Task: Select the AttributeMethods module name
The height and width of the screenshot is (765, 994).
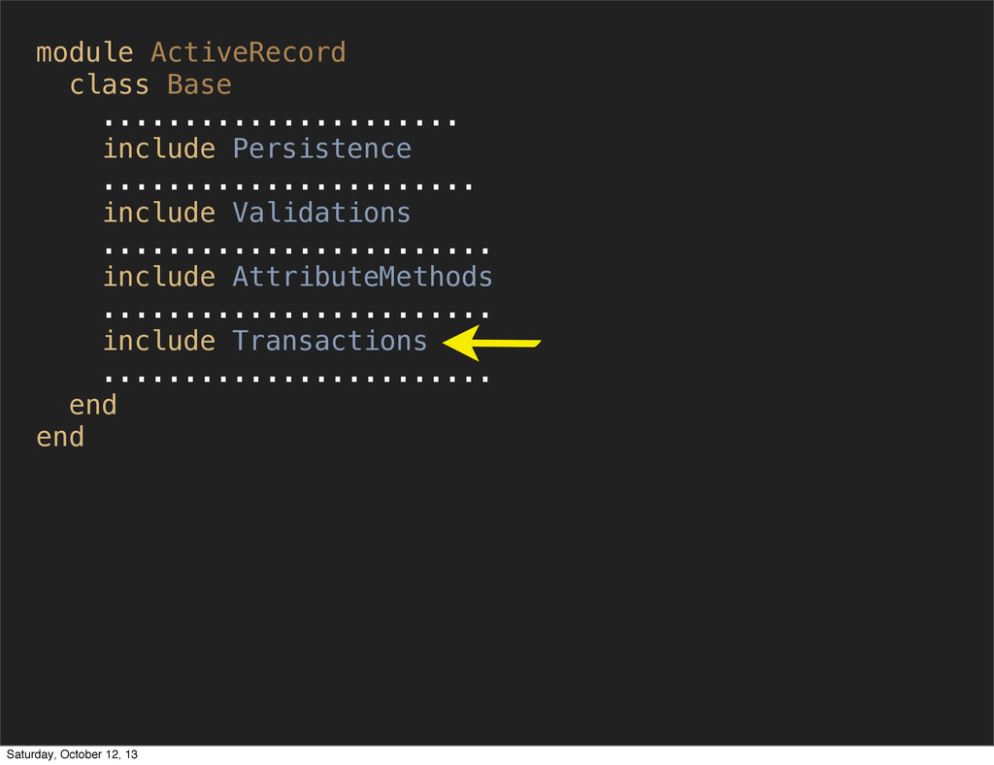Action: point(363,277)
